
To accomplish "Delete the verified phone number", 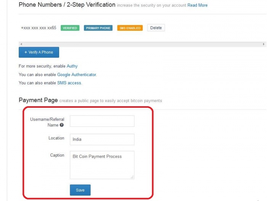I will (x=156, y=28).
